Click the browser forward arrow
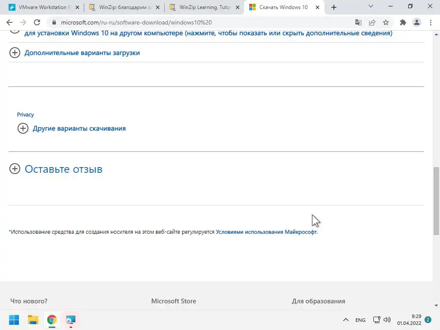440x330 pixels. 23,22
